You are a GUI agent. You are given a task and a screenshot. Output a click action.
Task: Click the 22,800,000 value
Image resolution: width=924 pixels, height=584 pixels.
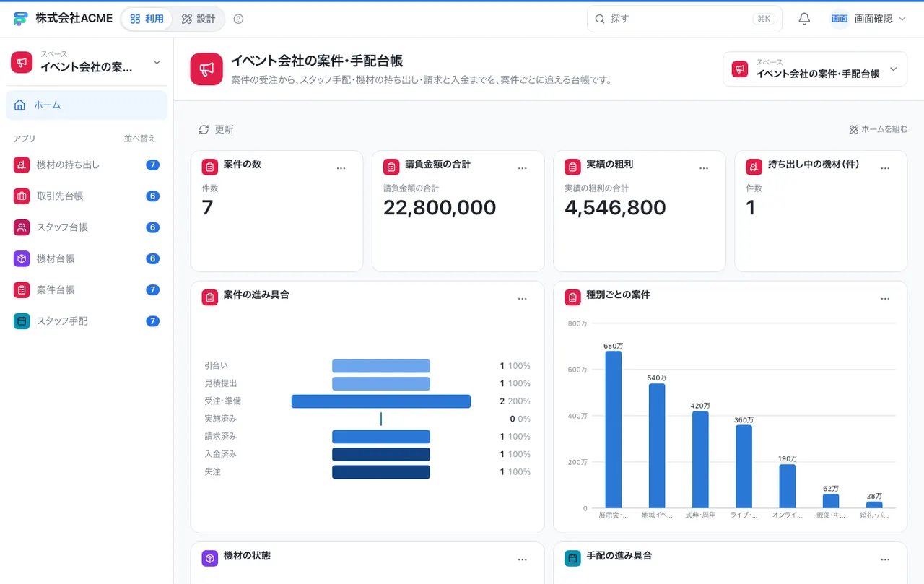(440, 208)
